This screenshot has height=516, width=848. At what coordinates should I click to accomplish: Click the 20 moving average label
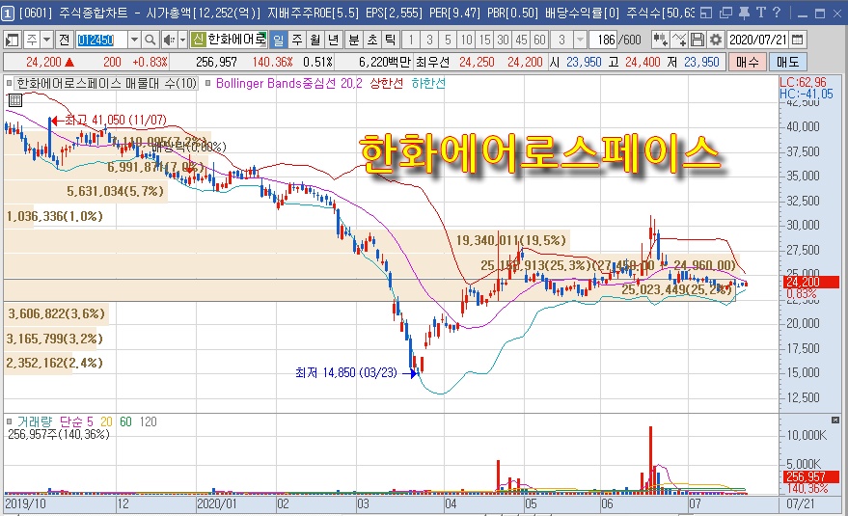pyautogui.click(x=106, y=421)
